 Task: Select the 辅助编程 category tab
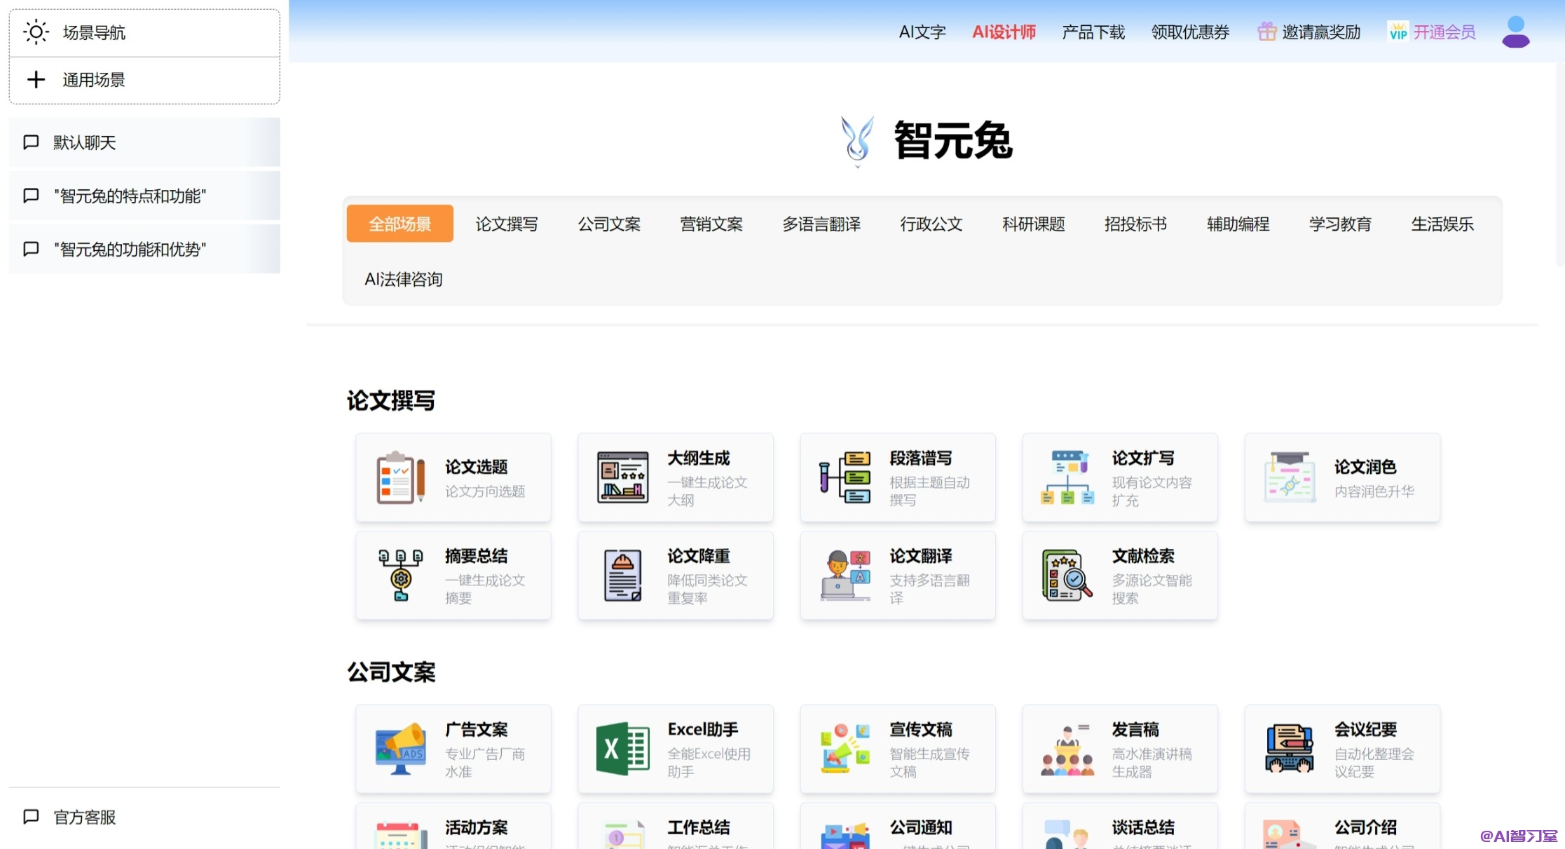(1238, 224)
